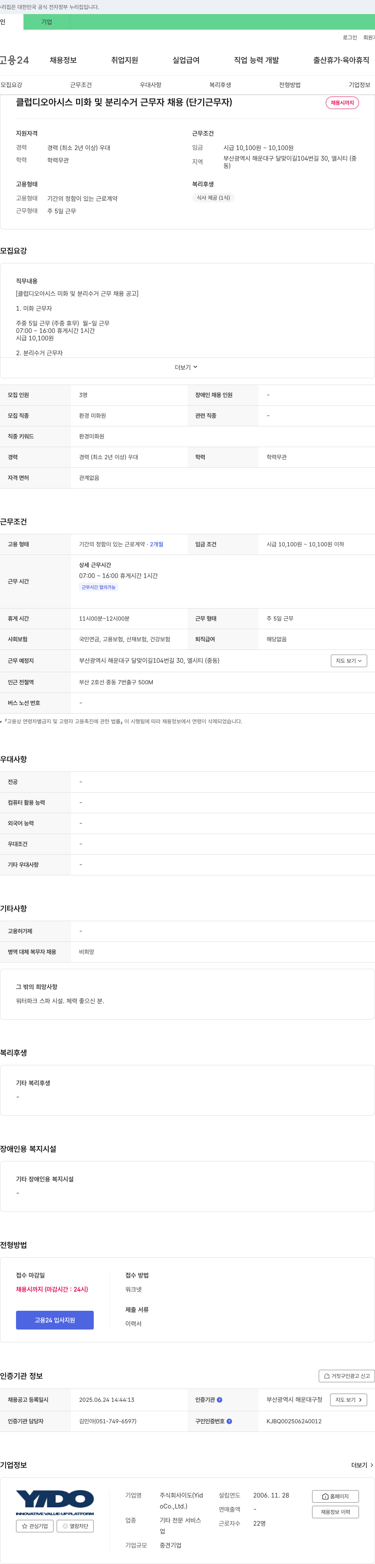
Task: Select the 2025.06.24 14:44:13 registration date
Action: 106,1399
